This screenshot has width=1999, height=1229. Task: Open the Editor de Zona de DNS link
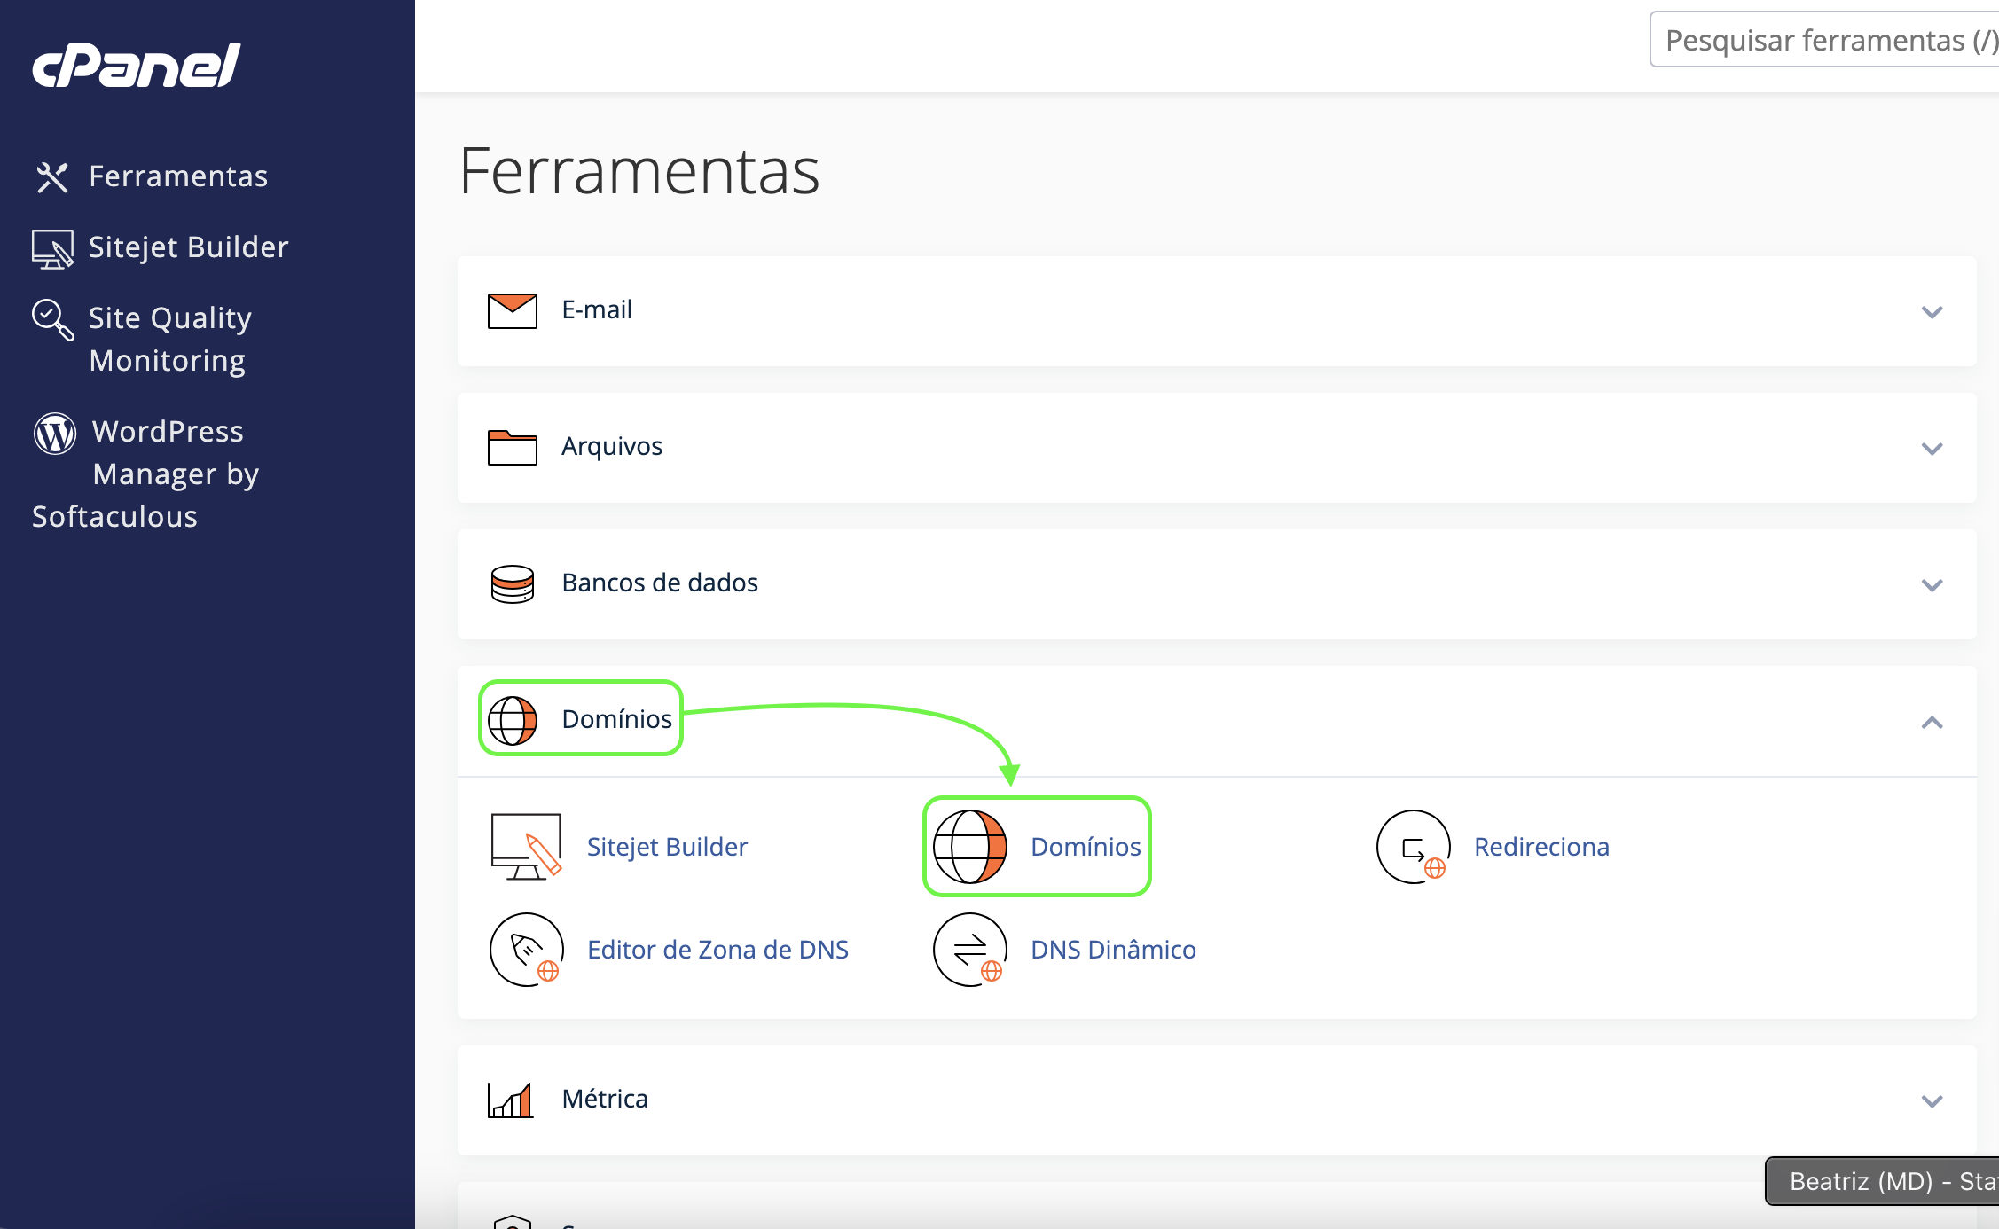point(717,950)
